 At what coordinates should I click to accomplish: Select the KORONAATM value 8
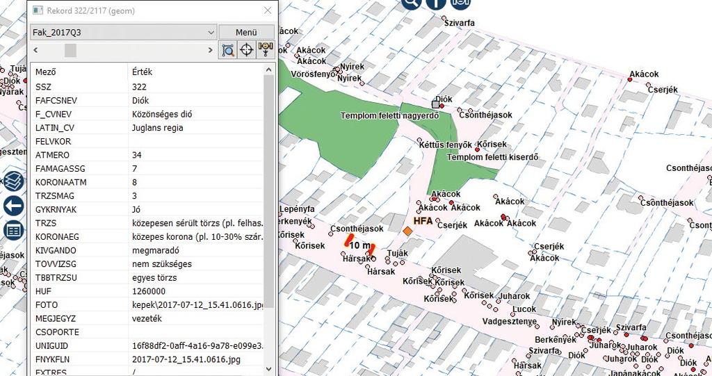click(x=134, y=182)
